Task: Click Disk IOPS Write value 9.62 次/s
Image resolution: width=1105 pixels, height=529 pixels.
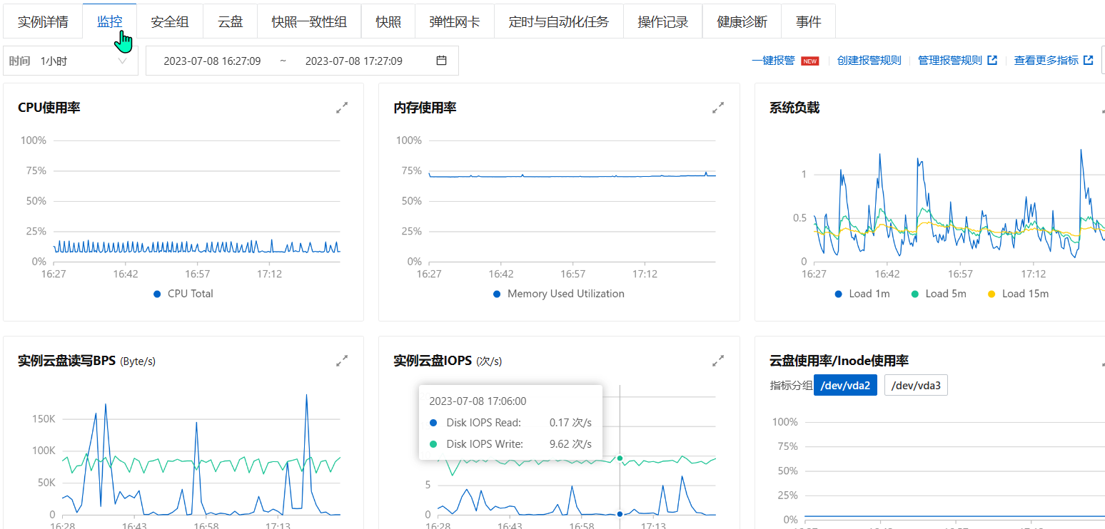Action: (x=570, y=443)
